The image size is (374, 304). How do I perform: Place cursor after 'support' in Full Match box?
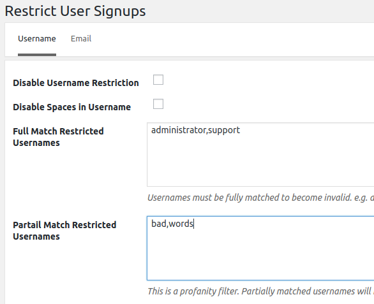point(241,130)
